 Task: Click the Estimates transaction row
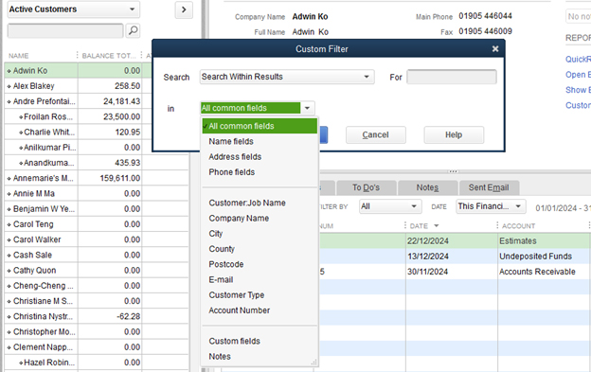455,241
